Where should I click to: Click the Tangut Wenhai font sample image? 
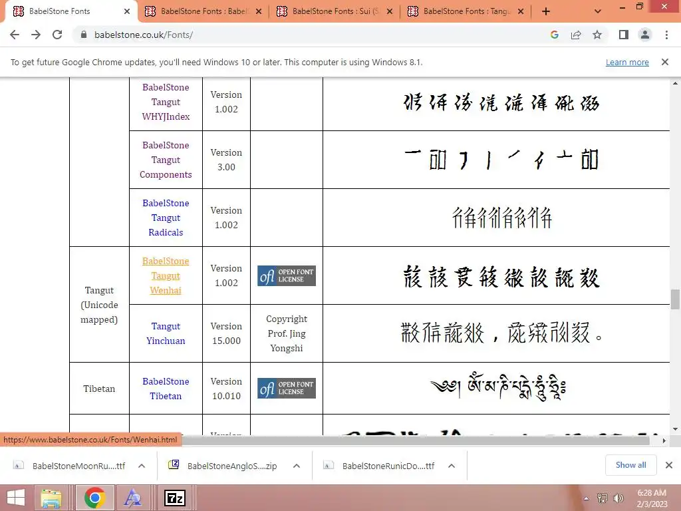(x=501, y=277)
